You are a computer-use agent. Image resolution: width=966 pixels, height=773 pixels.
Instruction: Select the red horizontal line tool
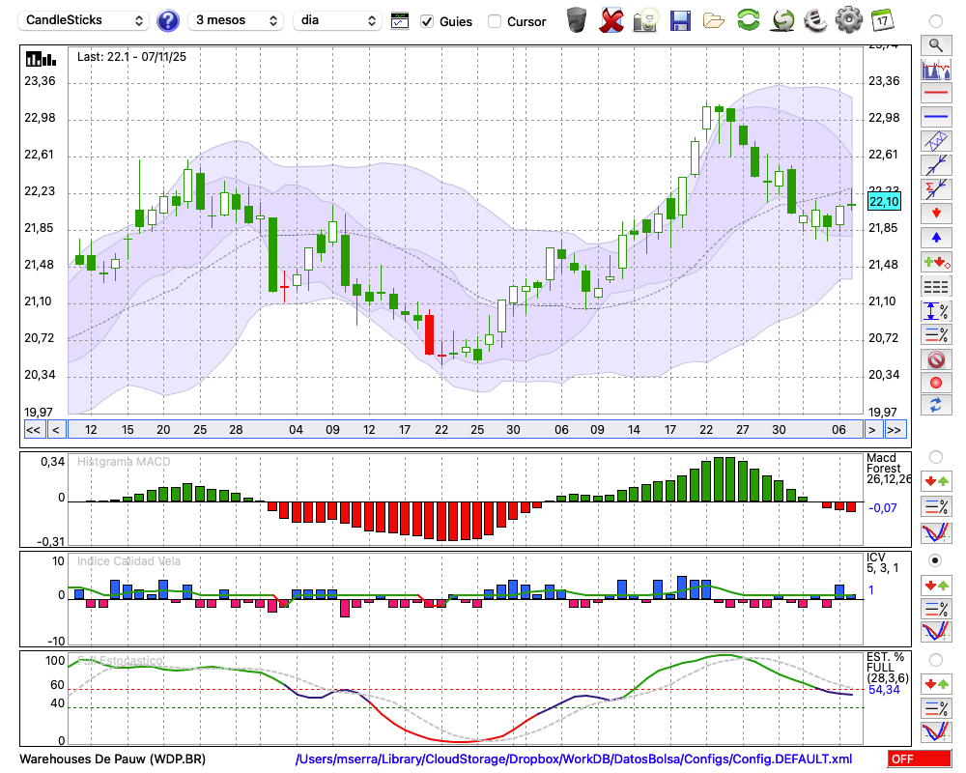[x=935, y=94]
